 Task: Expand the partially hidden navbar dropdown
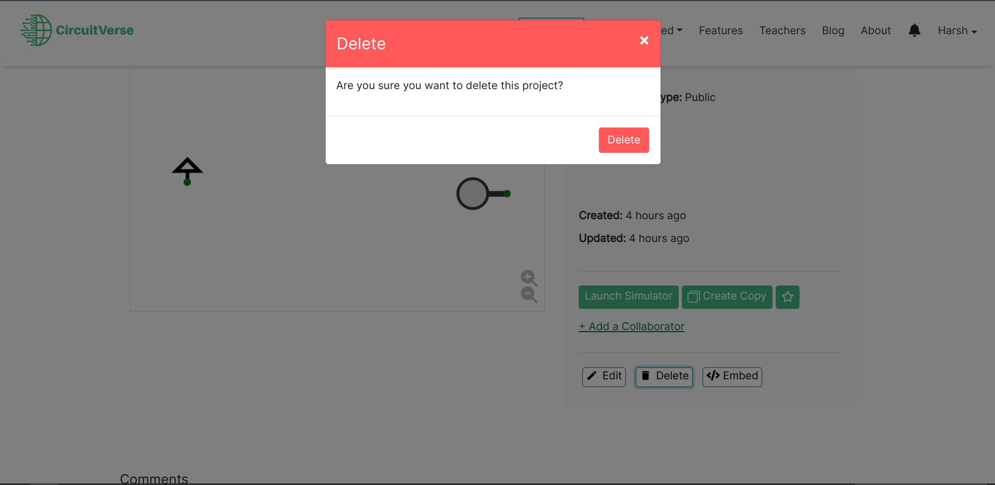[x=671, y=31]
